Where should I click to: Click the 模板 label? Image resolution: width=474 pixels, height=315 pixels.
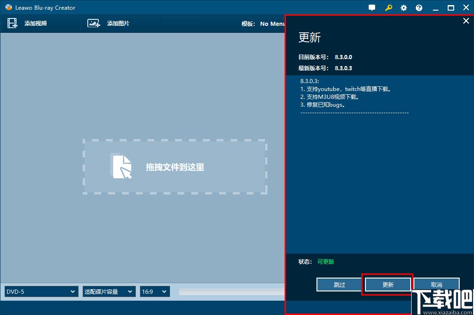click(x=248, y=24)
